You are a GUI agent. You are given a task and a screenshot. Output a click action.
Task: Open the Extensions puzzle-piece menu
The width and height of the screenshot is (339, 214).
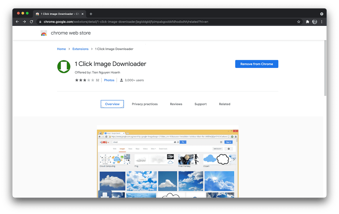(307, 22)
